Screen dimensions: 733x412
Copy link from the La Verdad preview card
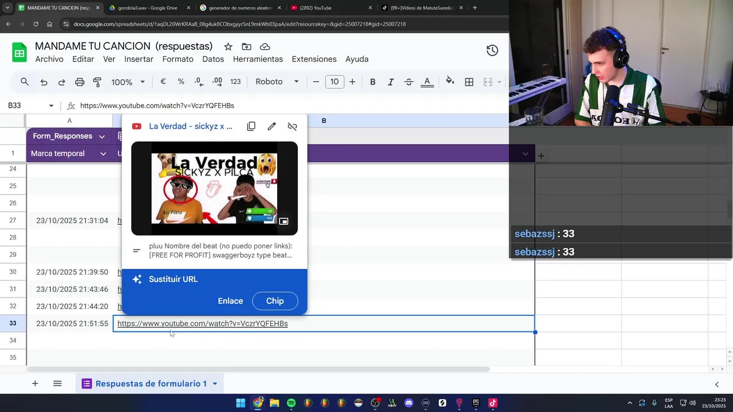(251, 126)
